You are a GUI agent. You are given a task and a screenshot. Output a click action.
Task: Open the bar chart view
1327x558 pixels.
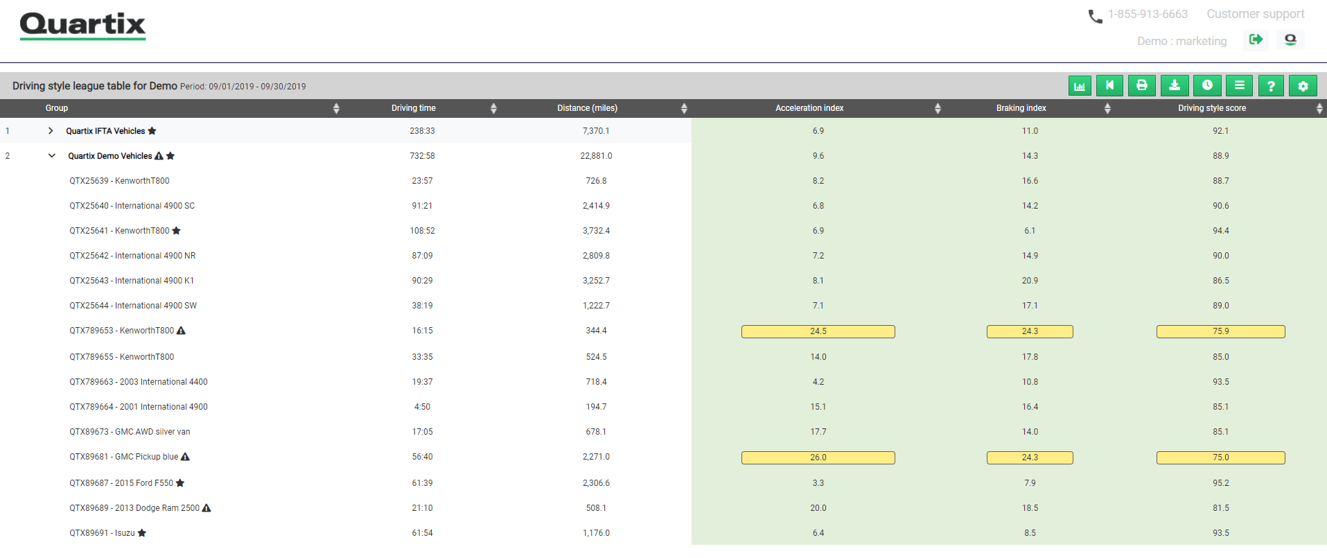(x=1080, y=86)
